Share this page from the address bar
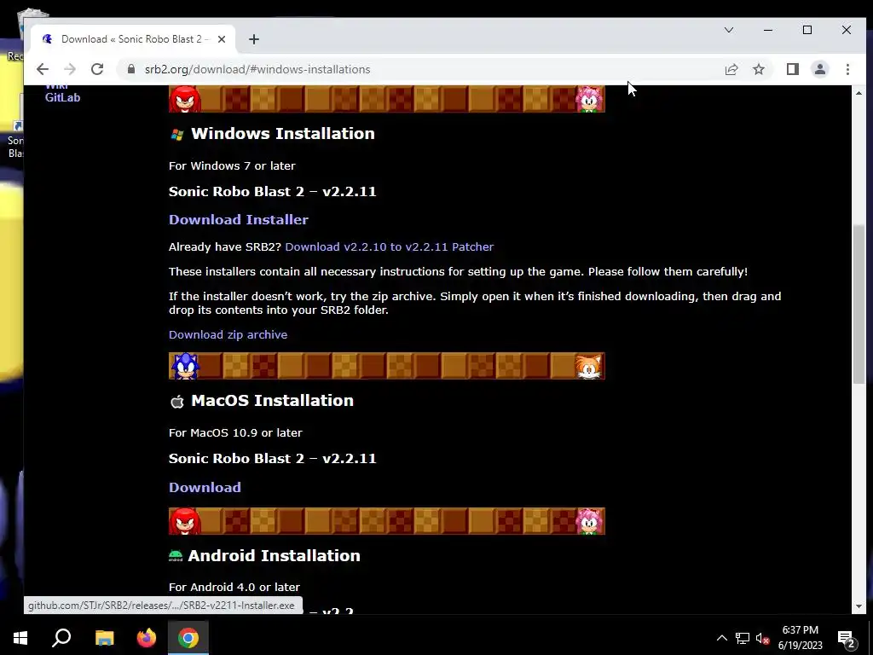 (x=731, y=69)
